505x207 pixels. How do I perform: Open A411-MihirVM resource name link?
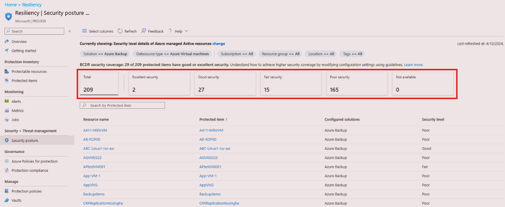tap(95, 130)
